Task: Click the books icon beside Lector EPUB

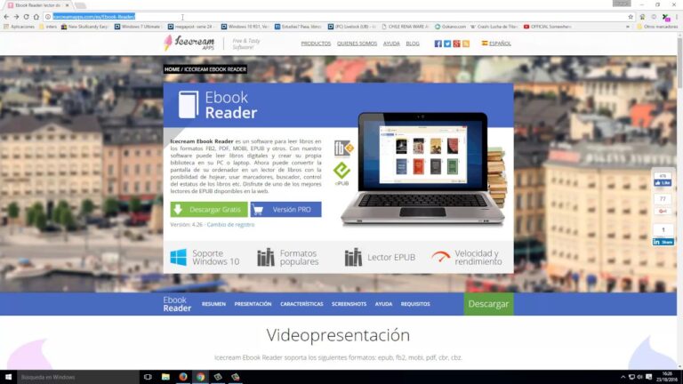Action: pos(353,257)
